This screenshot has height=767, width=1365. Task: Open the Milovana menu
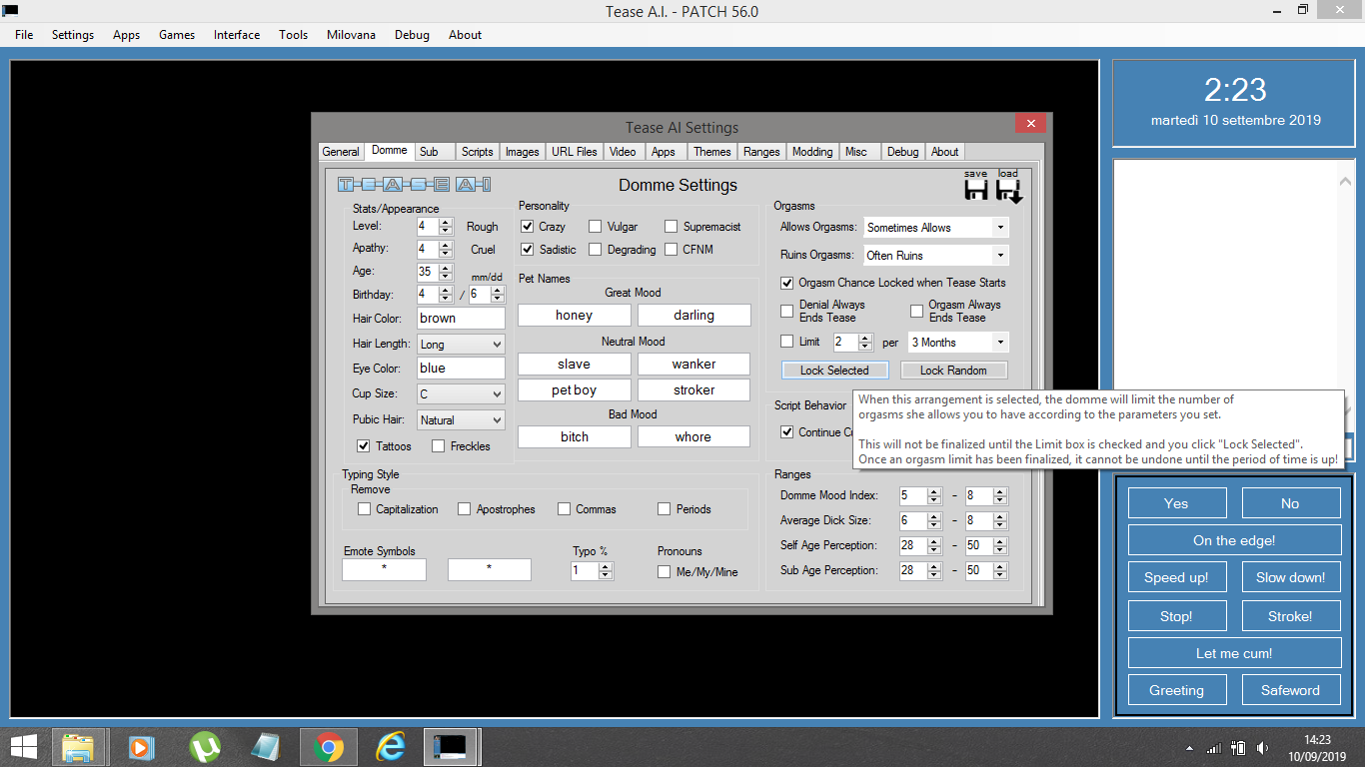(352, 35)
